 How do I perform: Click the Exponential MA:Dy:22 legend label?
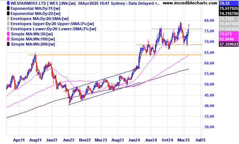tap(35, 14)
